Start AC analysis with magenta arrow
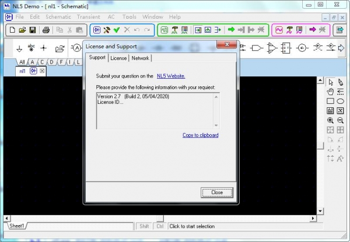 (x=313, y=29)
